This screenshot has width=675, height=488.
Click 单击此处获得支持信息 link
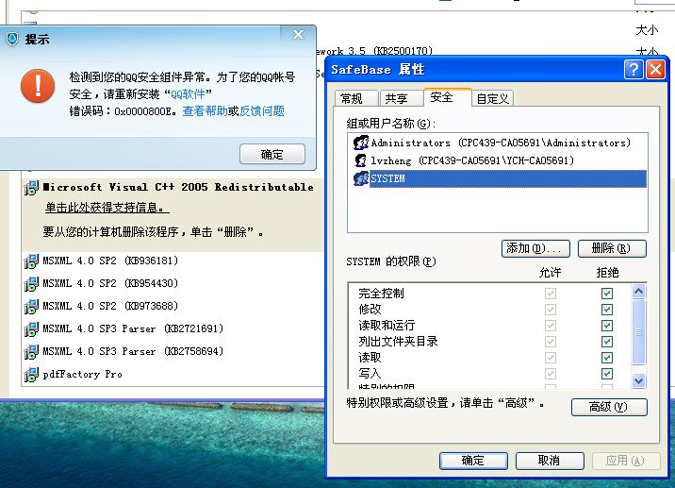click(x=107, y=208)
